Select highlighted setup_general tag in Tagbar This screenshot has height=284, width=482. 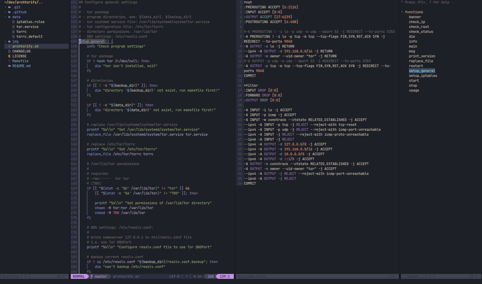[422, 71]
